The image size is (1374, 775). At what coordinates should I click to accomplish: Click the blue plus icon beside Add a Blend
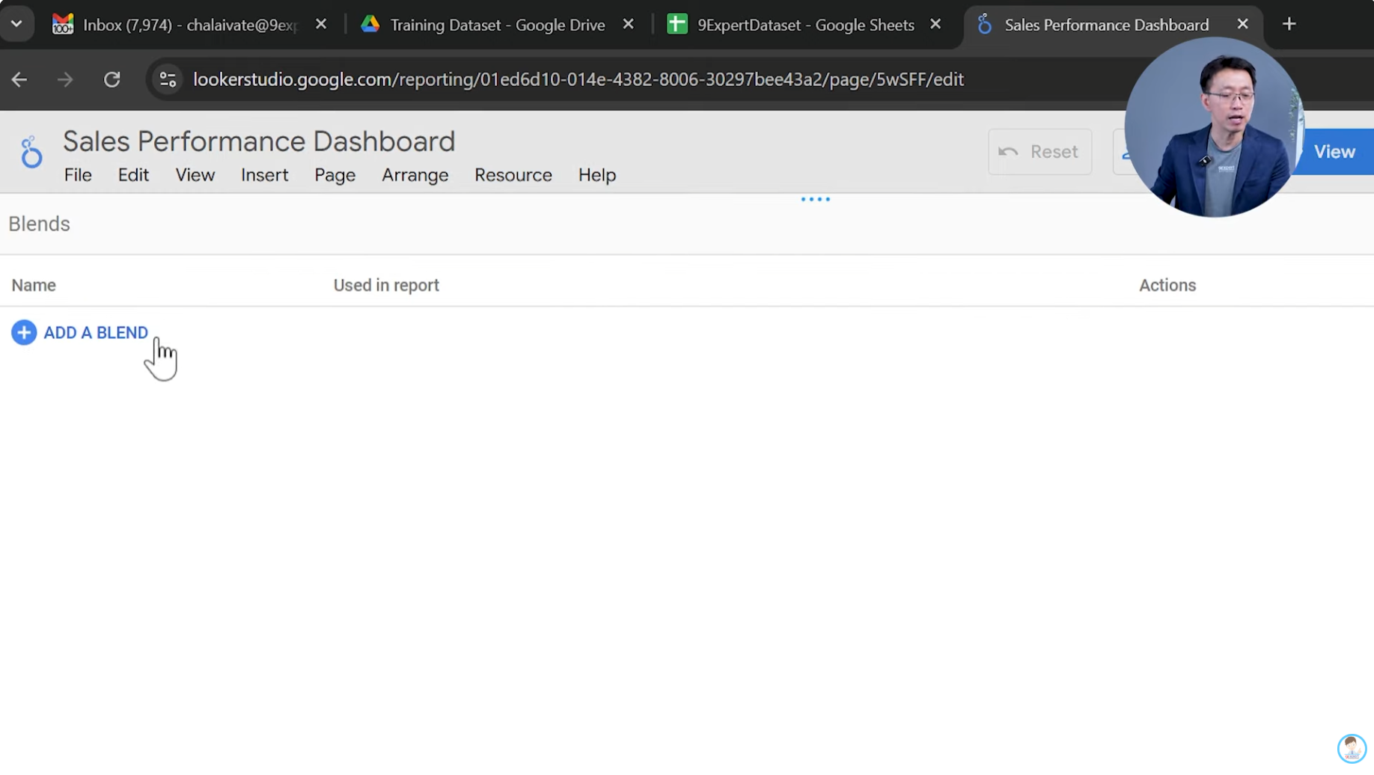24,333
